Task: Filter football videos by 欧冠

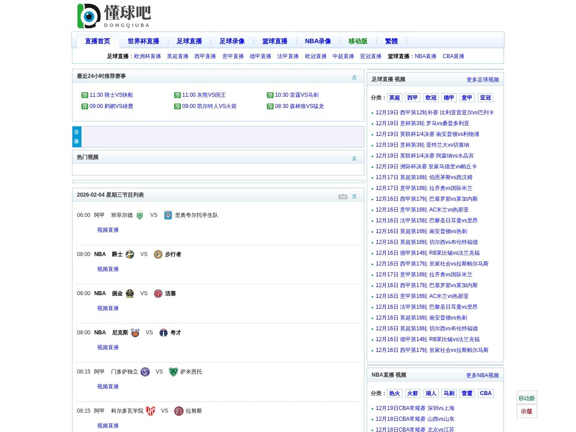Action: pos(431,98)
